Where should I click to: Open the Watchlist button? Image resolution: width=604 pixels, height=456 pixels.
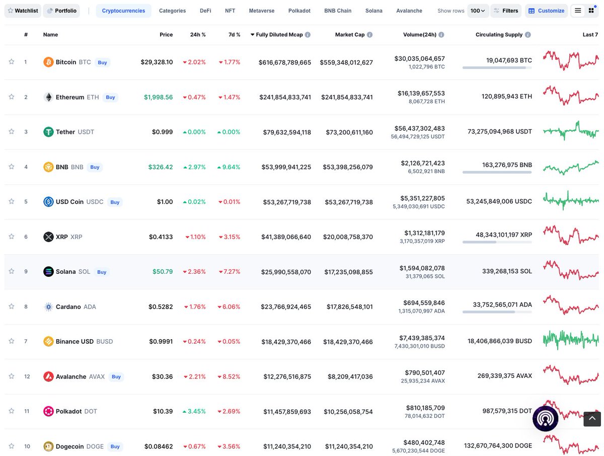pyautogui.click(x=22, y=11)
